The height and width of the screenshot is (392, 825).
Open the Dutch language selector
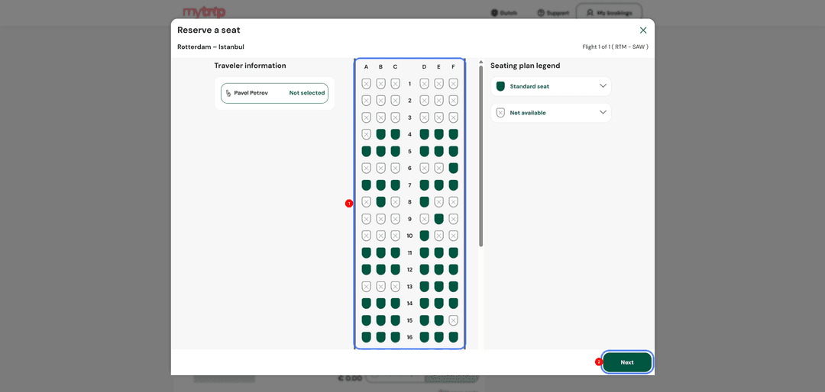coord(504,13)
